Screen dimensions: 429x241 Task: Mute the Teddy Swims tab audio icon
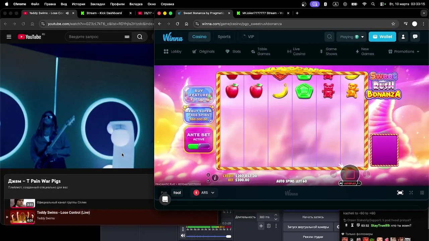coord(67,13)
